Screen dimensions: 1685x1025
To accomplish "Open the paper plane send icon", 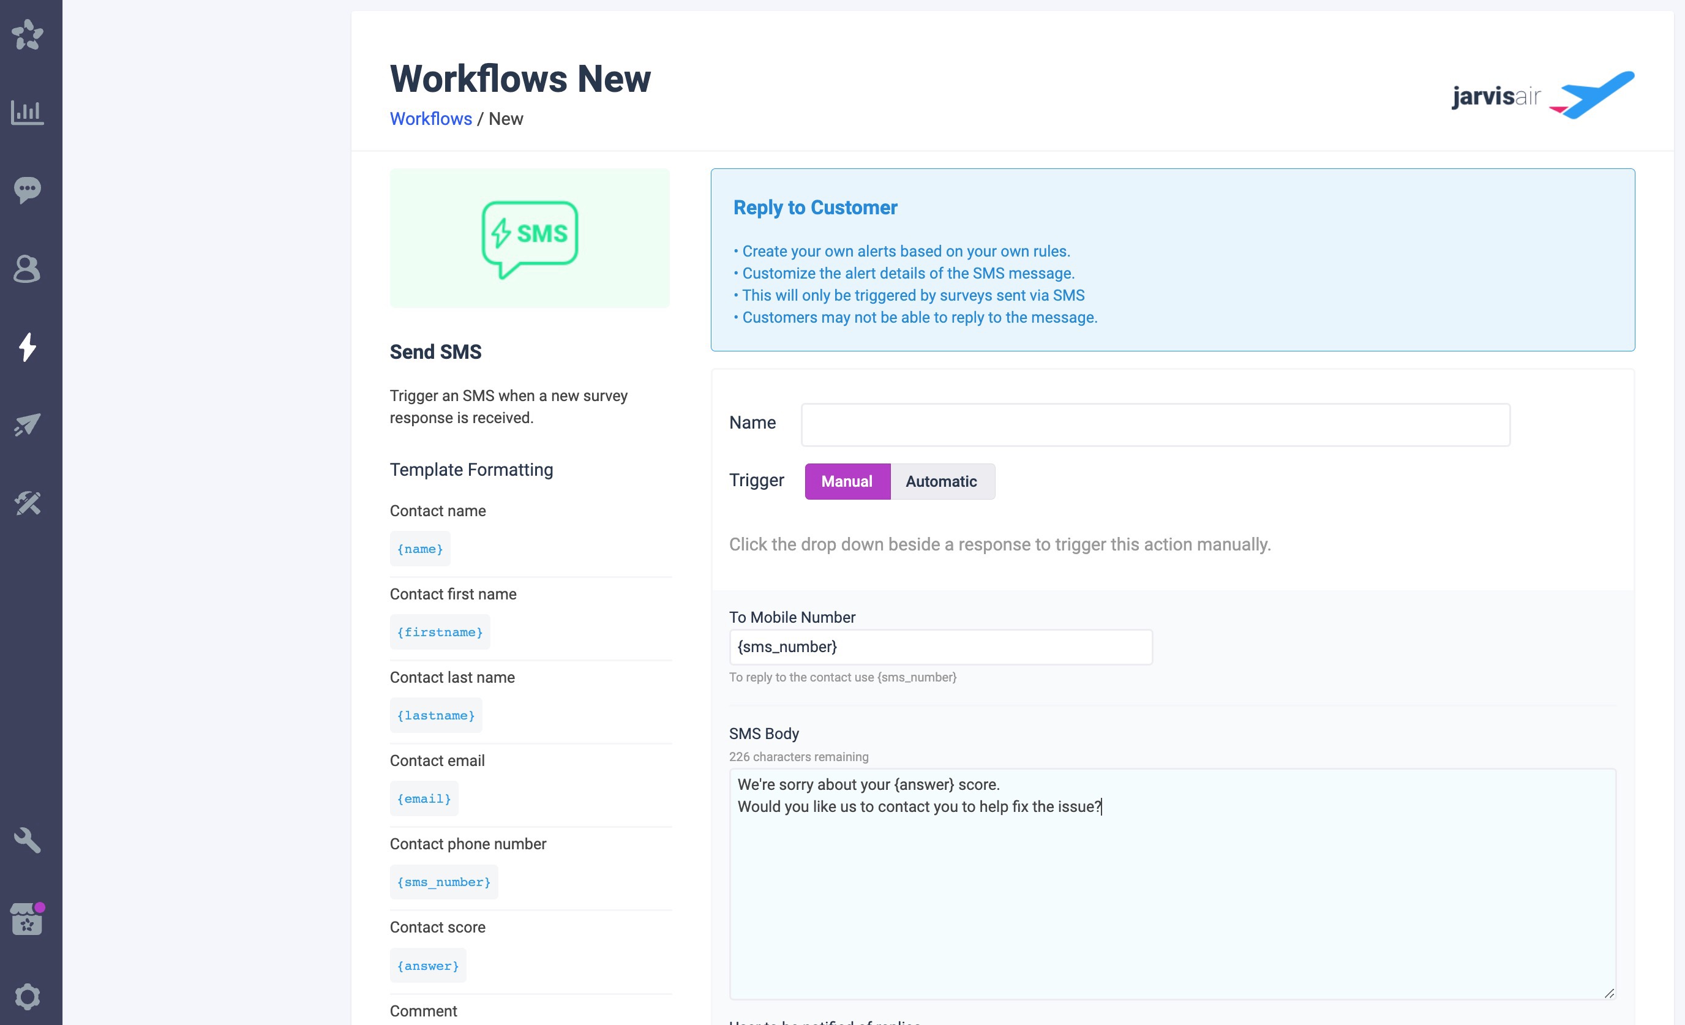I will click(28, 424).
